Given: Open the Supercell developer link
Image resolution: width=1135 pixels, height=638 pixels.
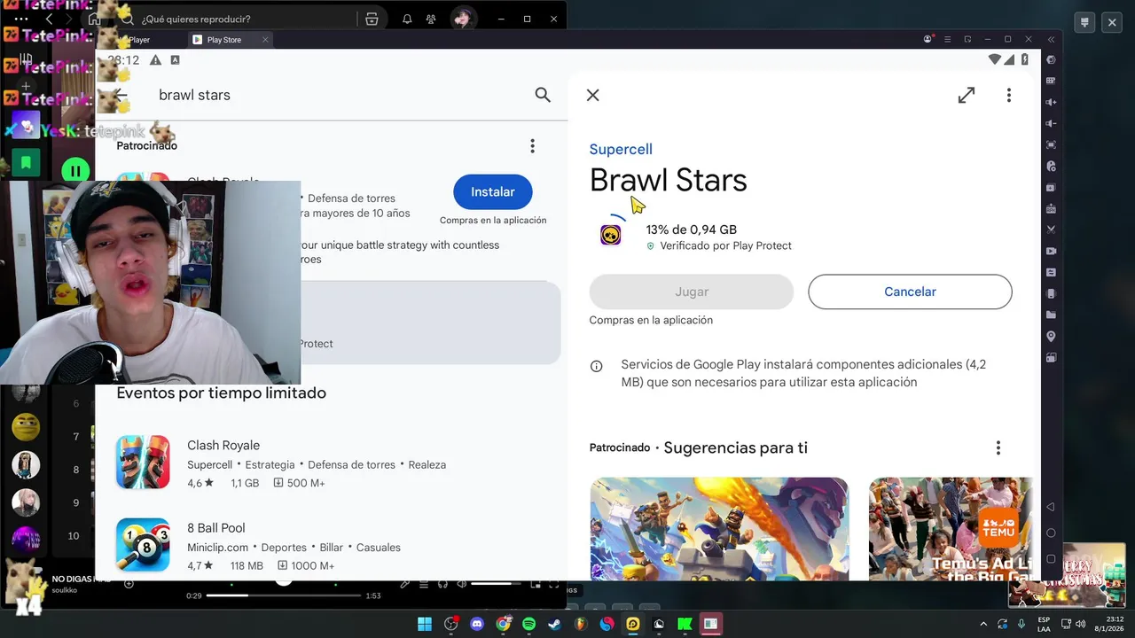Looking at the screenshot, I should pos(621,149).
